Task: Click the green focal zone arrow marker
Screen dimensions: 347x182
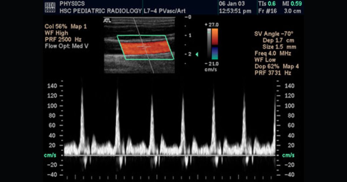Action: click(x=197, y=54)
